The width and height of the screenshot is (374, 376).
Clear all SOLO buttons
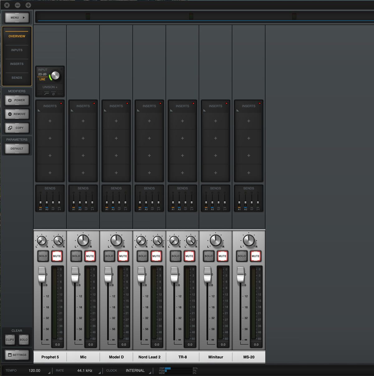tap(24, 340)
